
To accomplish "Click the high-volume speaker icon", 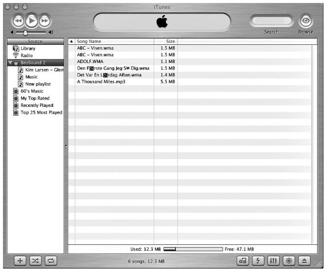I will click(51, 33).
